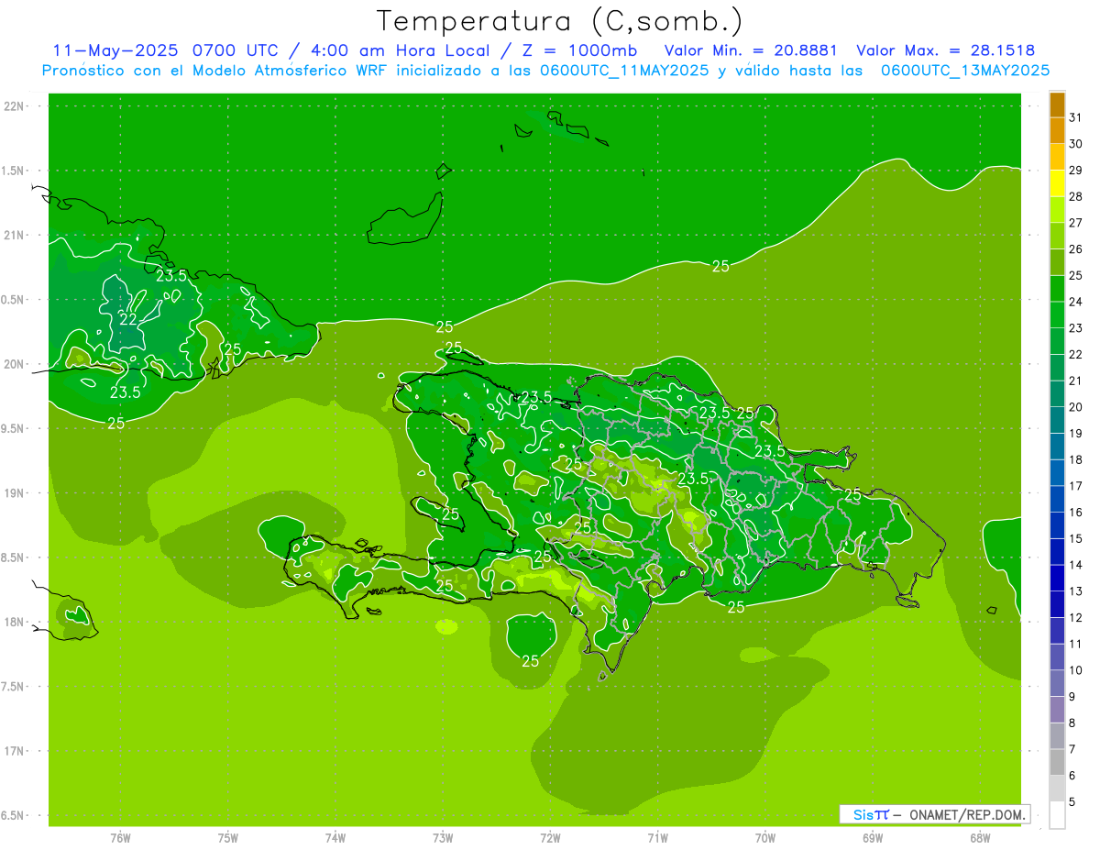The image size is (1100, 850).
Task: Click the "Temperatura (C,somb.)" chart title
Action: coord(560,21)
